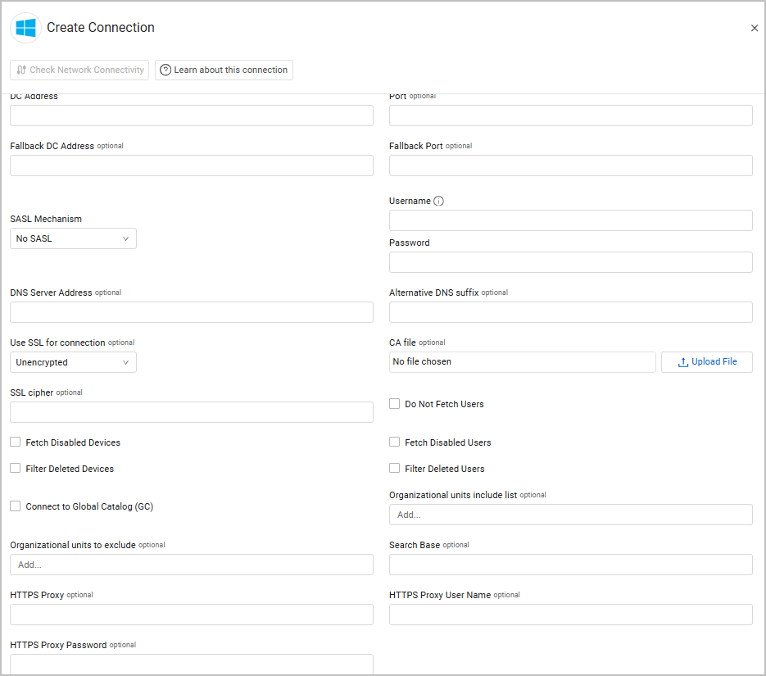Click the Windows logo adapter icon
The height and width of the screenshot is (676, 766).
[x=26, y=28]
